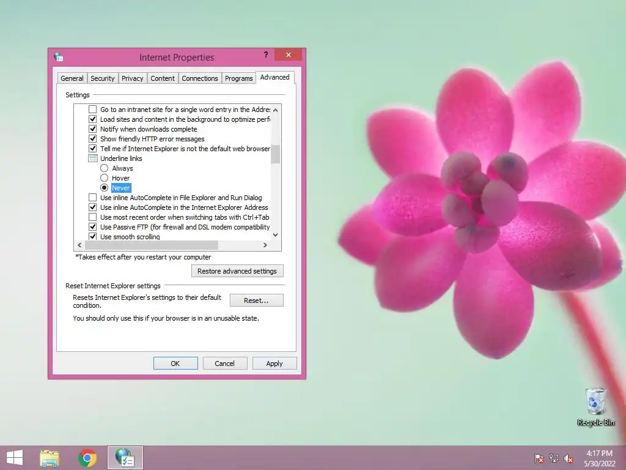Image resolution: width=626 pixels, height=470 pixels.
Task: Open the Recycle Bin desktop icon
Action: 595,406
